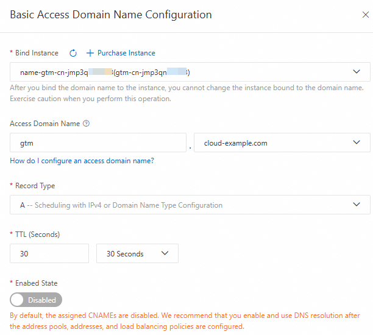Expand the Bind Instance dropdown
This screenshot has width=373, height=335.
pos(190,72)
